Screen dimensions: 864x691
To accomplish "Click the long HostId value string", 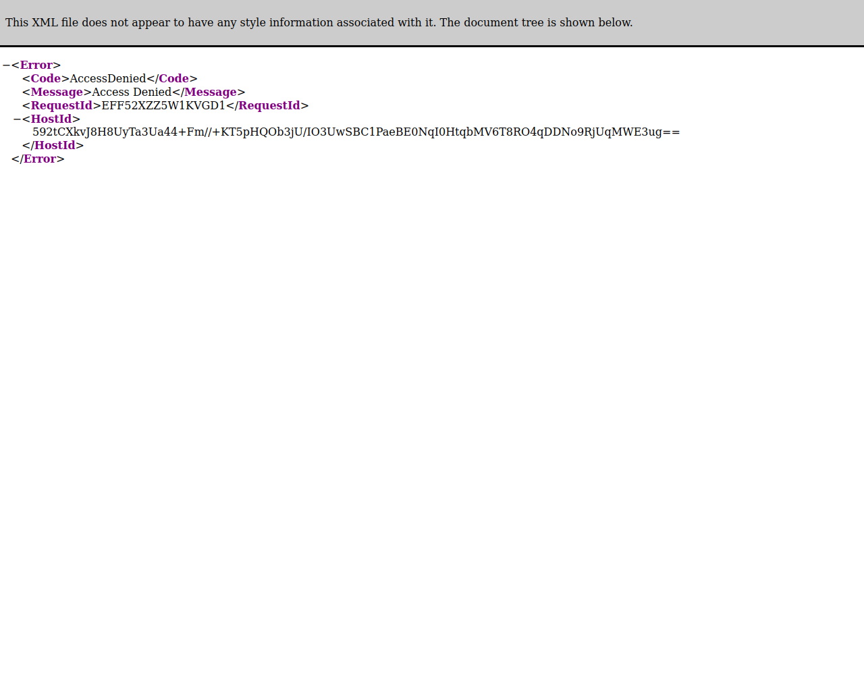I will pyautogui.click(x=356, y=132).
